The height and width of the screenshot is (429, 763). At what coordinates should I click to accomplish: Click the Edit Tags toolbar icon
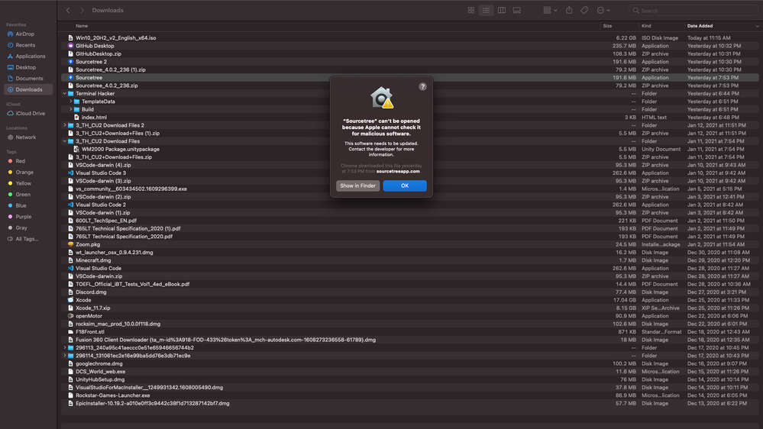point(584,10)
